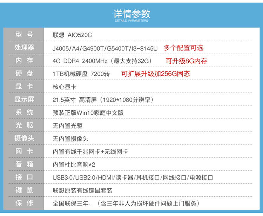Image resolution: width=263 pixels, height=216 pixels.
Task: Click the 无内置摄像头 camera text
Action: tap(70, 139)
